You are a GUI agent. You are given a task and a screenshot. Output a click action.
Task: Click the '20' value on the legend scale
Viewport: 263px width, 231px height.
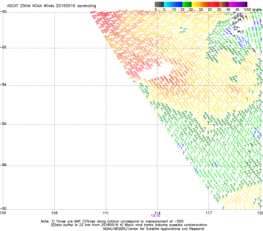coord(191,10)
